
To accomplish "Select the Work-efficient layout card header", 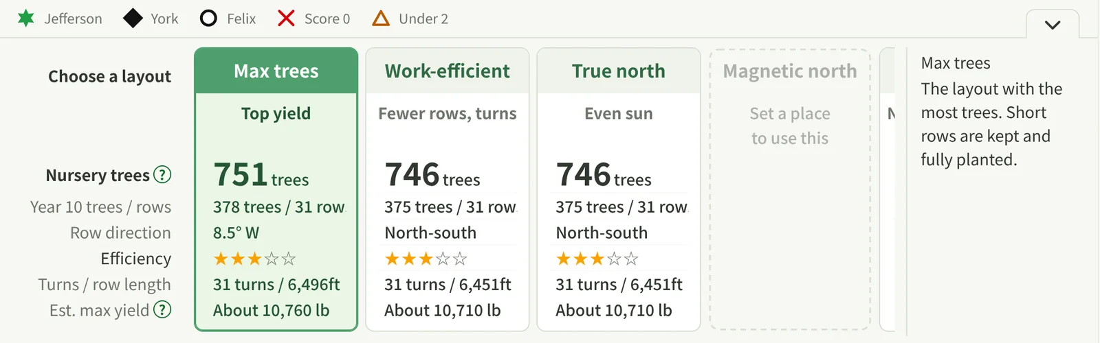I will (x=448, y=71).
